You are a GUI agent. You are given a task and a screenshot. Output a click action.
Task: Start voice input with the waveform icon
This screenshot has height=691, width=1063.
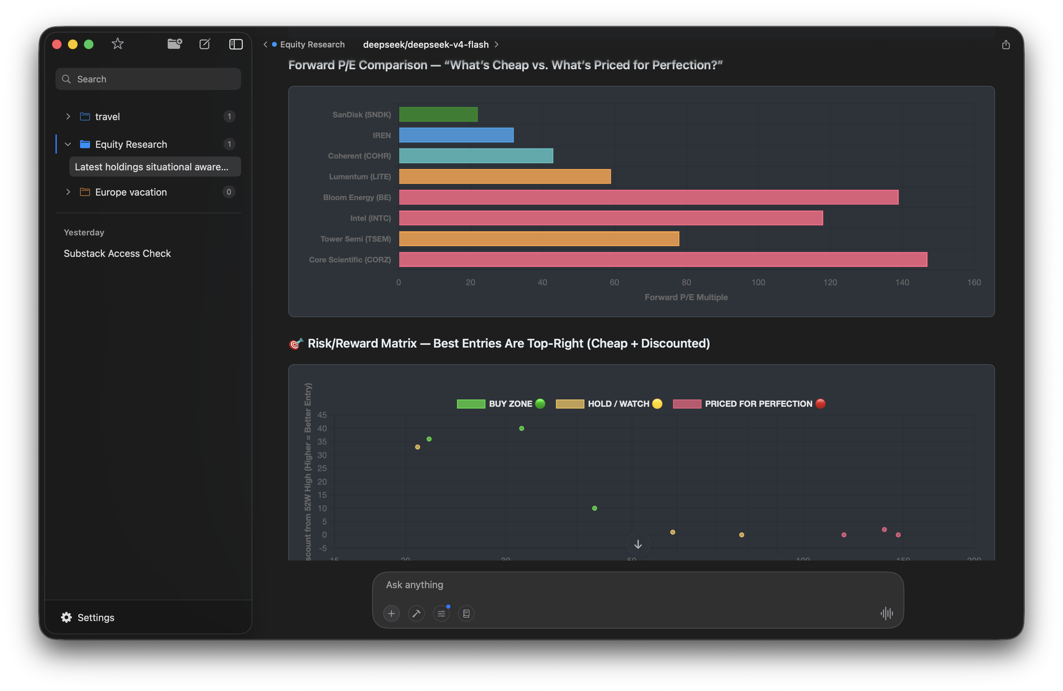click(887, 613)
